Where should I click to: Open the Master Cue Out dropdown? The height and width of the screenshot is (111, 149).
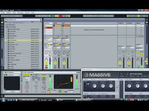coord(140,46)
